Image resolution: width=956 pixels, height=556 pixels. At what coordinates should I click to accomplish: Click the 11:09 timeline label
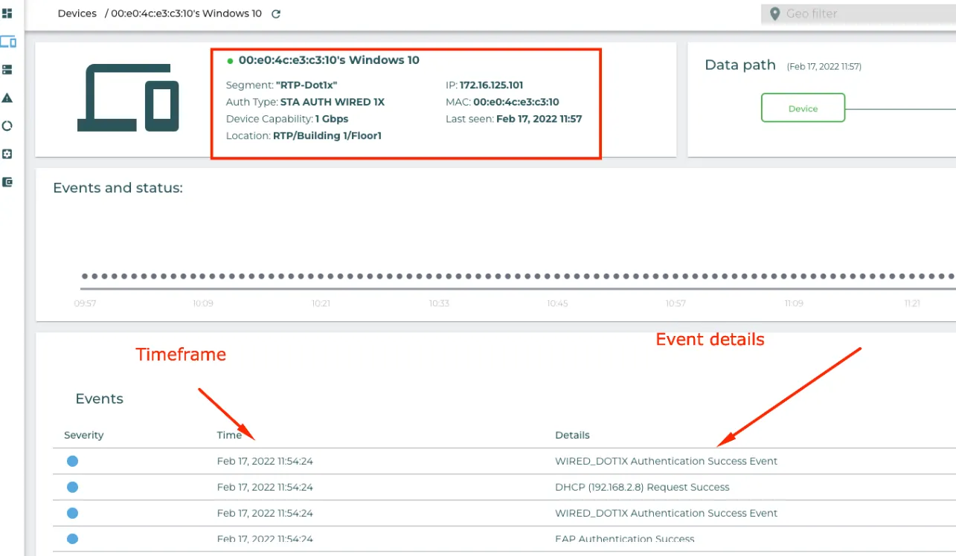point(794,303)
